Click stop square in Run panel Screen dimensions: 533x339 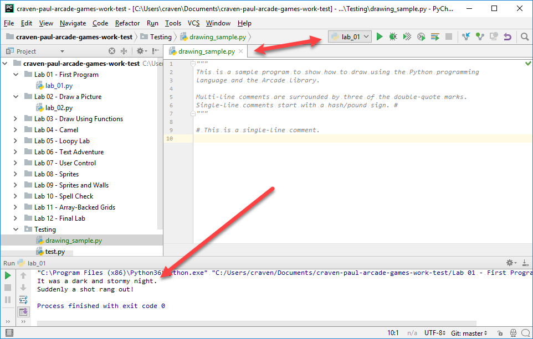7,288
